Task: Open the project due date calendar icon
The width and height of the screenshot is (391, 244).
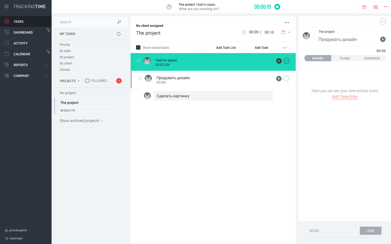Action: click(283, 32)
